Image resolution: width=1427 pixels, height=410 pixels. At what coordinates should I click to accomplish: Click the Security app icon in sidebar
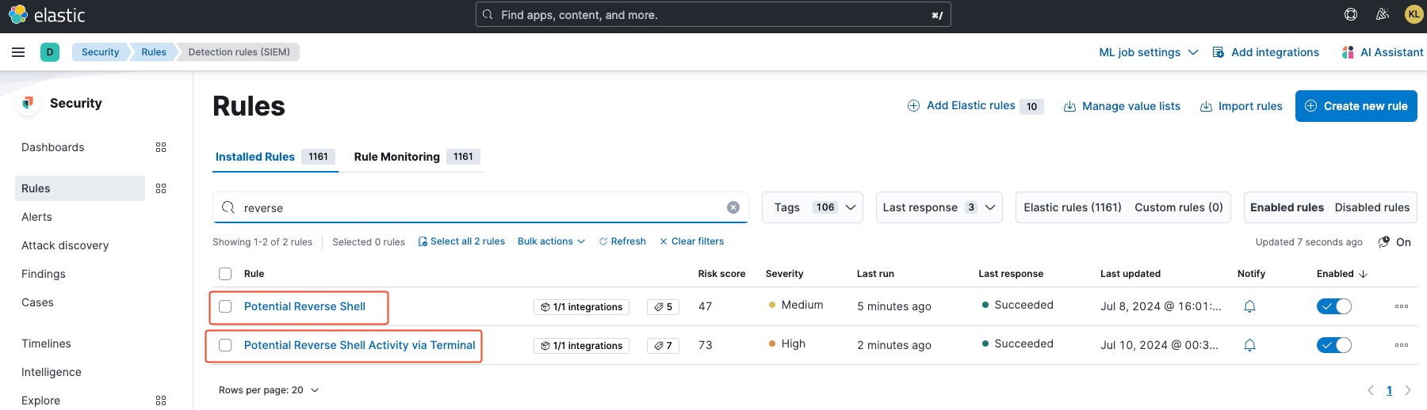click(28, 103)
